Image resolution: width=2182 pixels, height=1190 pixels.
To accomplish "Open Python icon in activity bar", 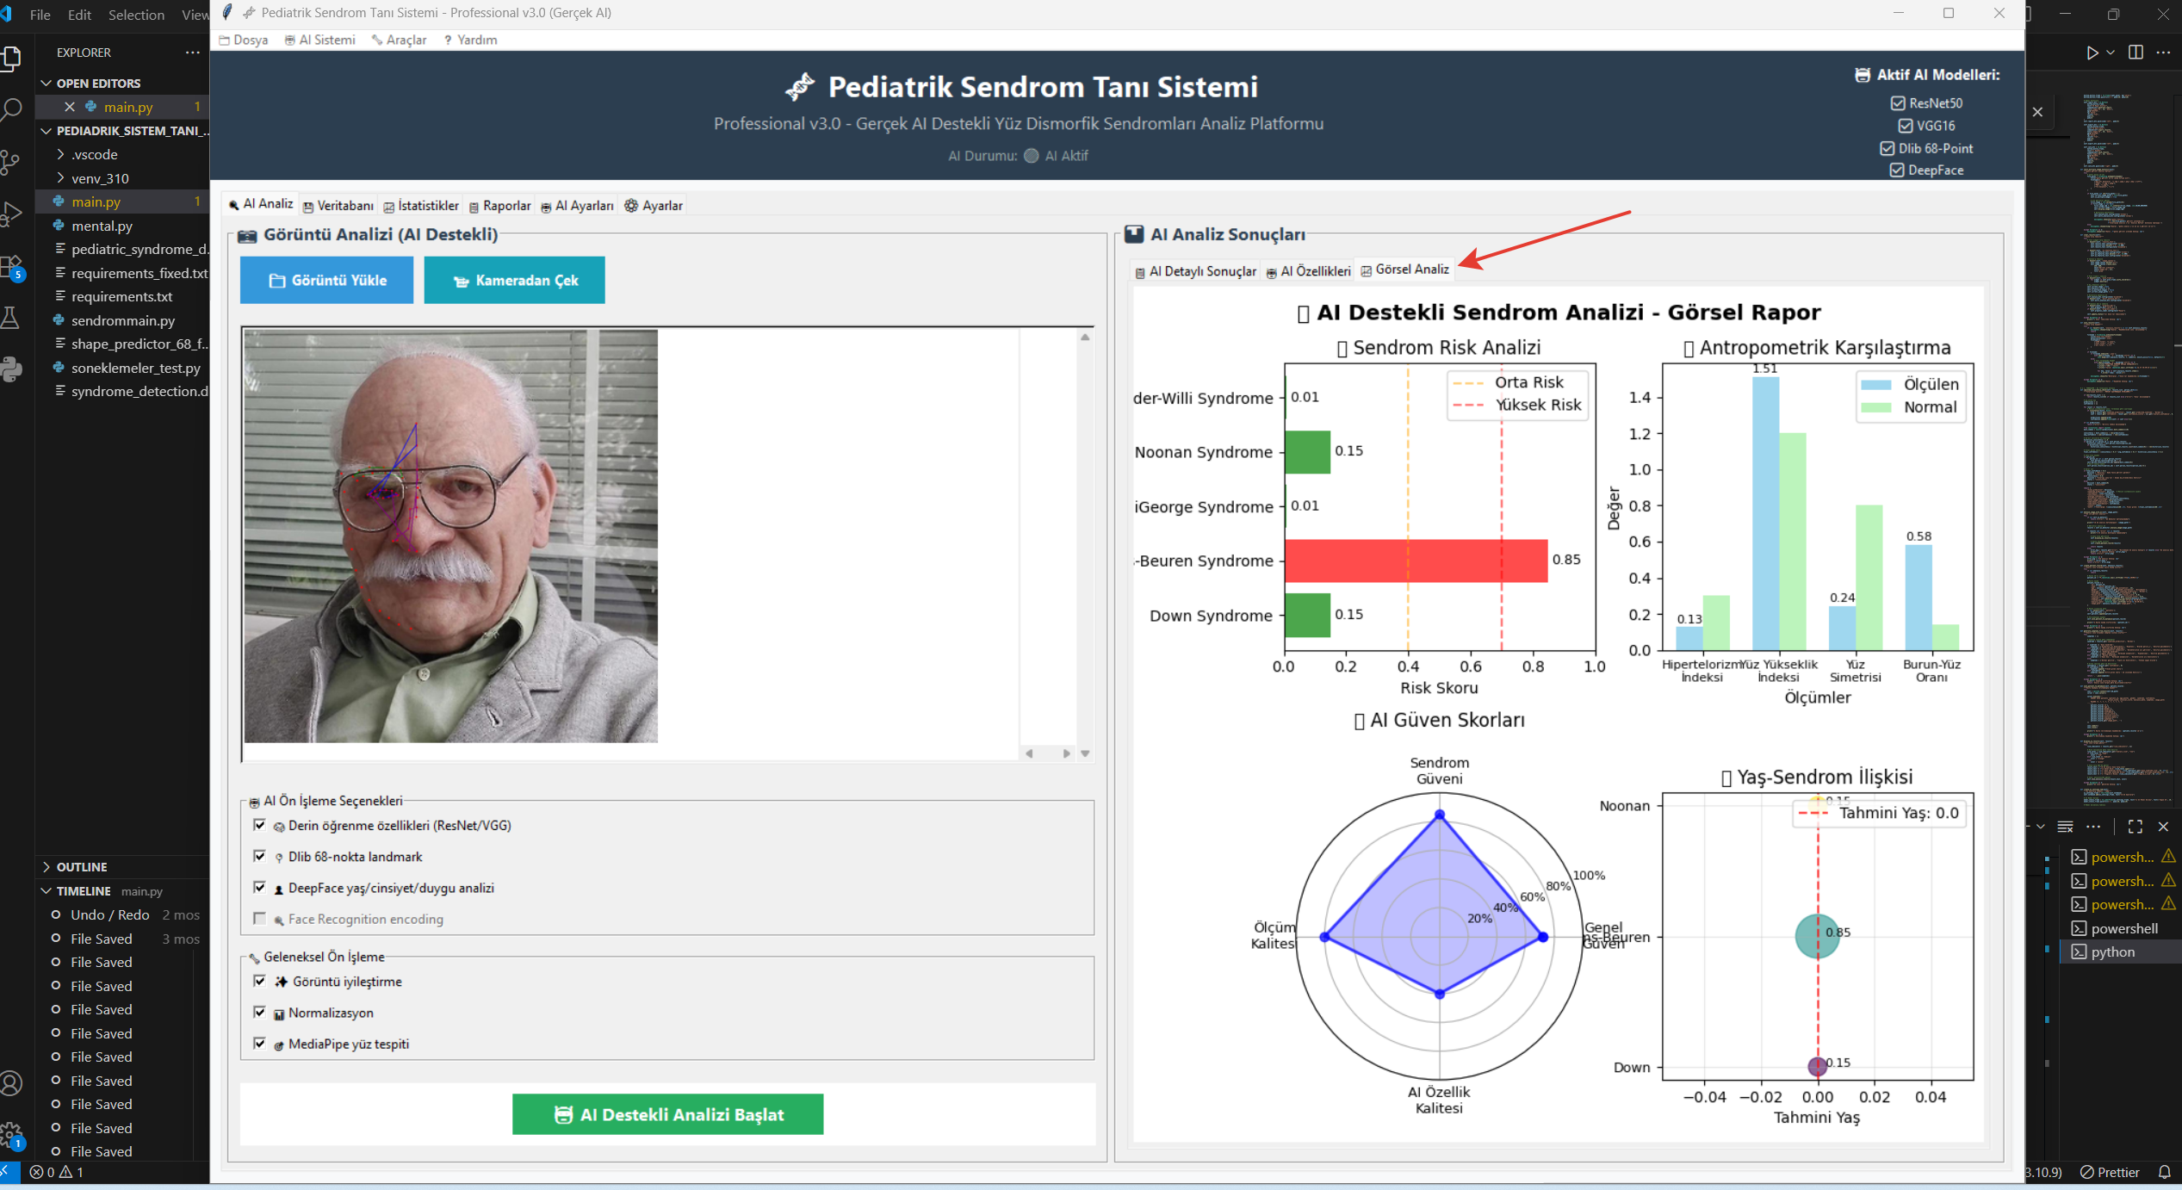I will pos(12,369).
